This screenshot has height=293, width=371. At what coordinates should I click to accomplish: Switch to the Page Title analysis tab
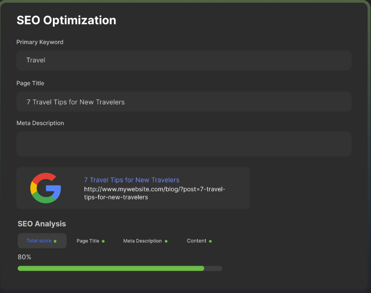click(88, 241)
